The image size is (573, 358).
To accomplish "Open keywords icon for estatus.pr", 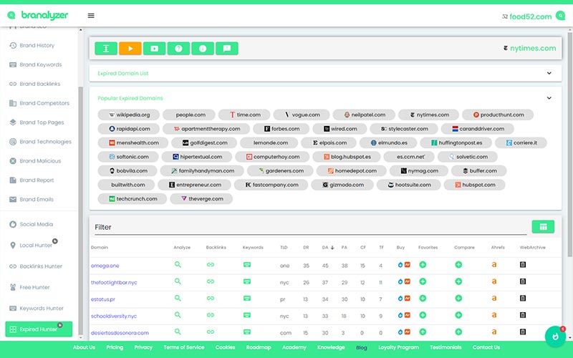I will point(247,298).
